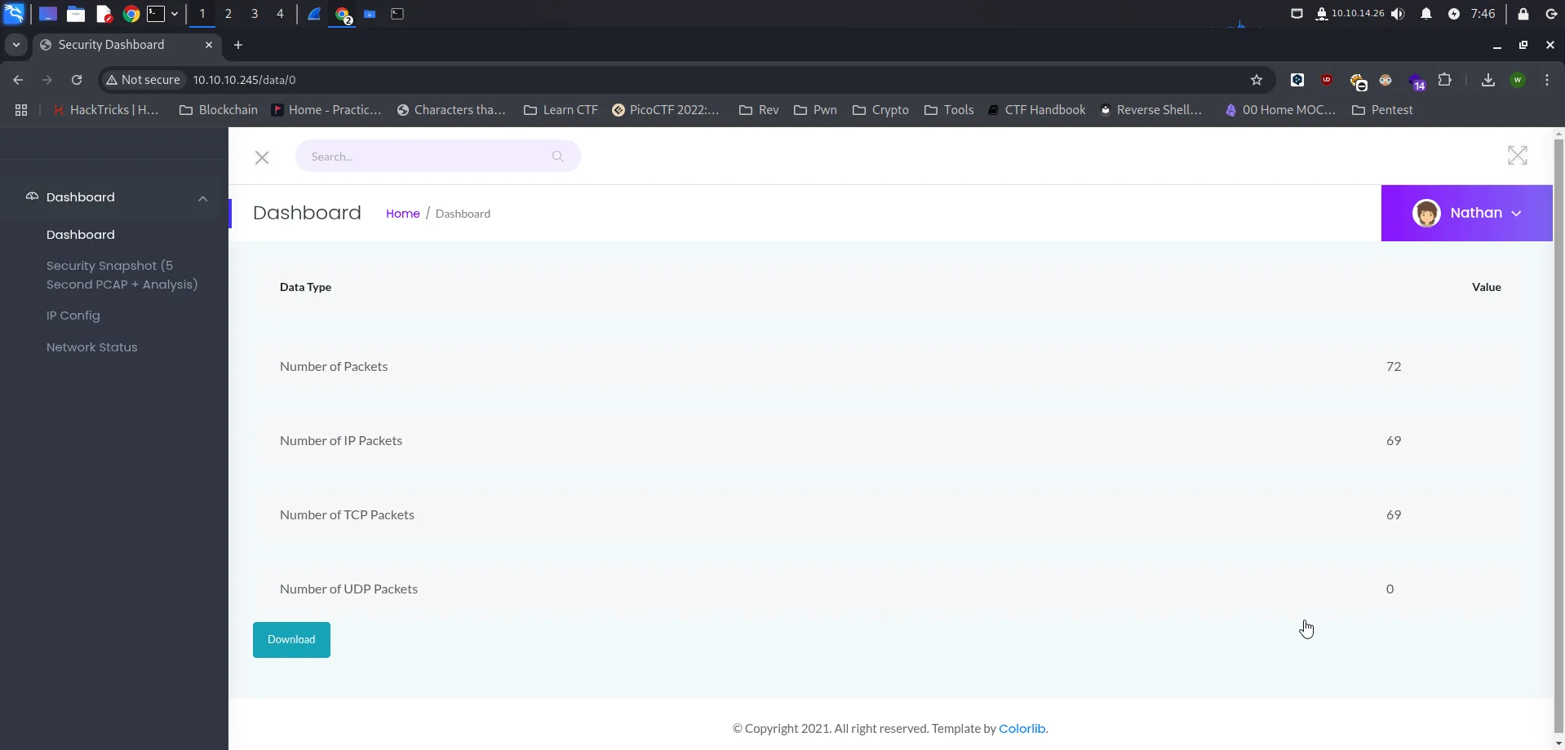
Task: Reload the page
Action: coord(77,80)
